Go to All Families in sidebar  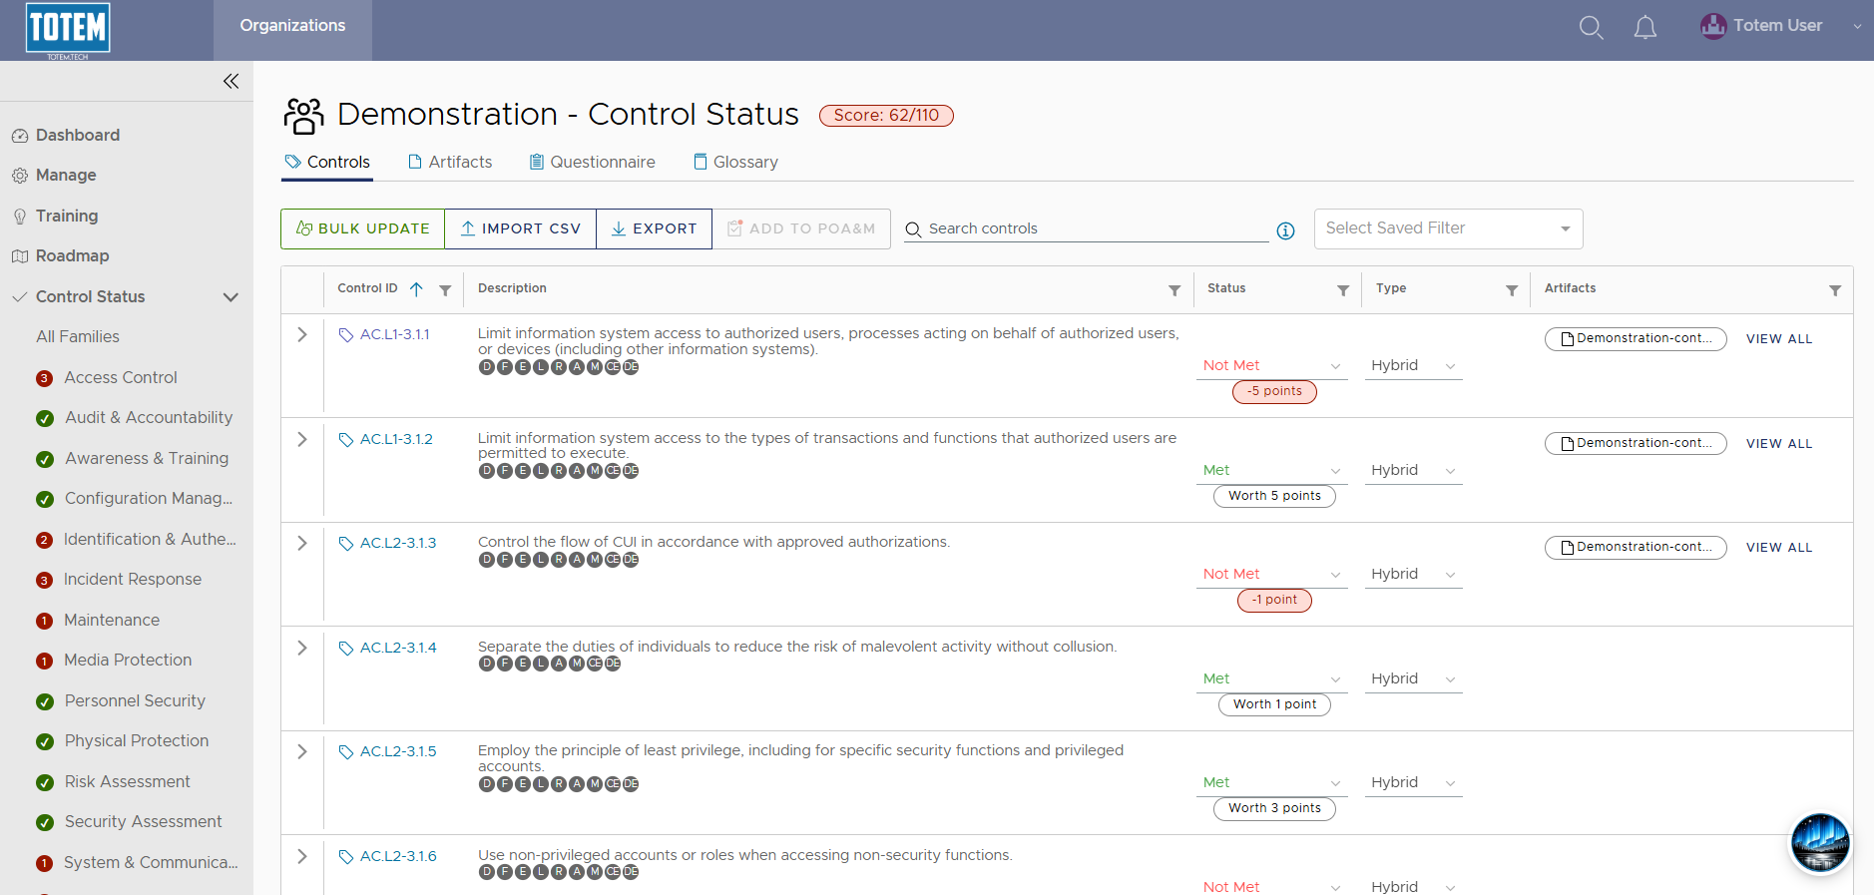click(78, 337)
